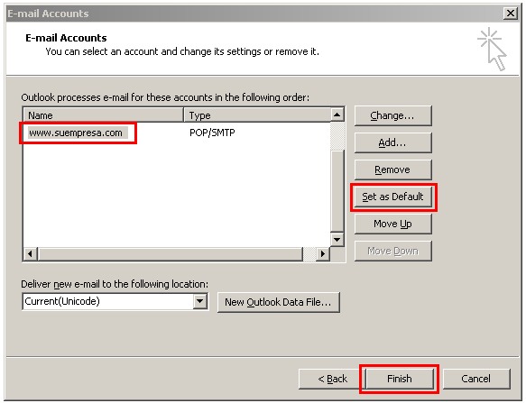This screenshot has height=403, width=526.
Task: Click the horizontal scroll left arrow
Action: tap(30, 253)
